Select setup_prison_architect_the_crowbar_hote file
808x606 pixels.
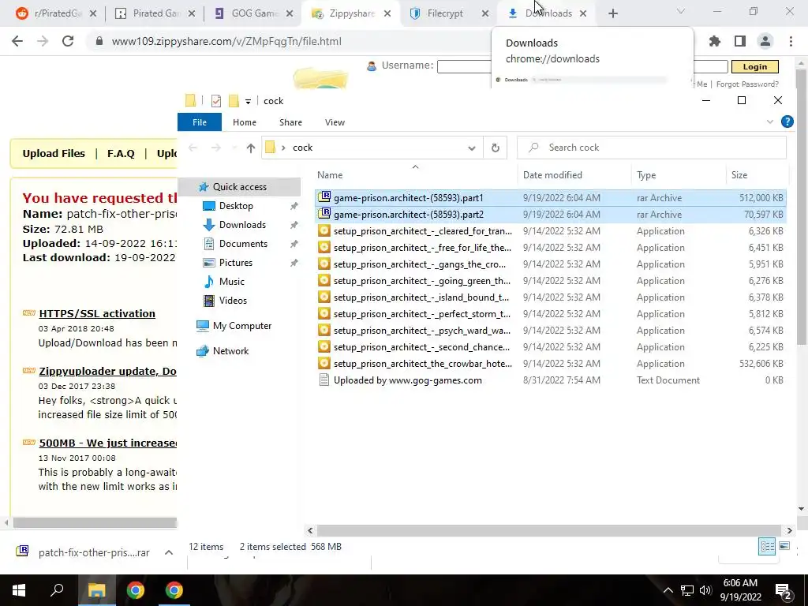(x=550, y=363)
